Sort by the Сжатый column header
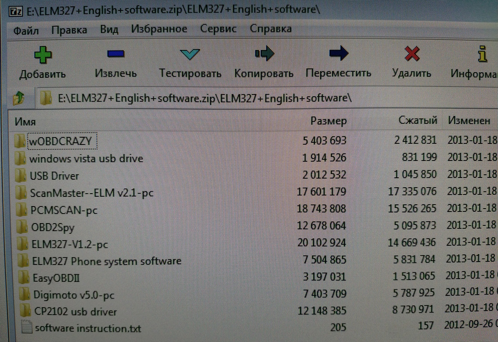The image size is (498, 342). point(417,120)
